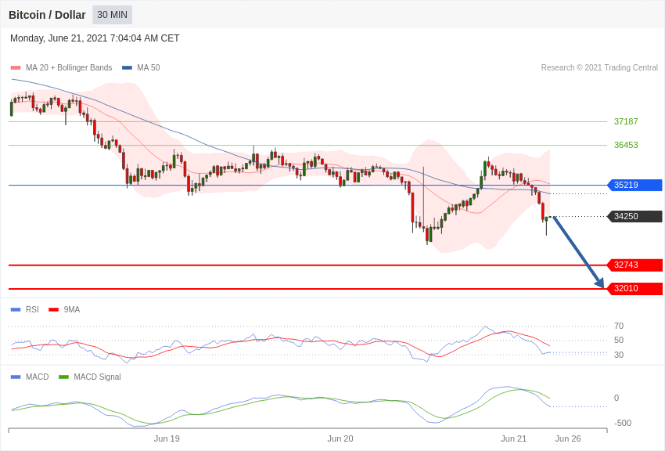This screenshot has width=665, height=451.
Task: Select the RSI legend blue marker
Action: (16, 309)
